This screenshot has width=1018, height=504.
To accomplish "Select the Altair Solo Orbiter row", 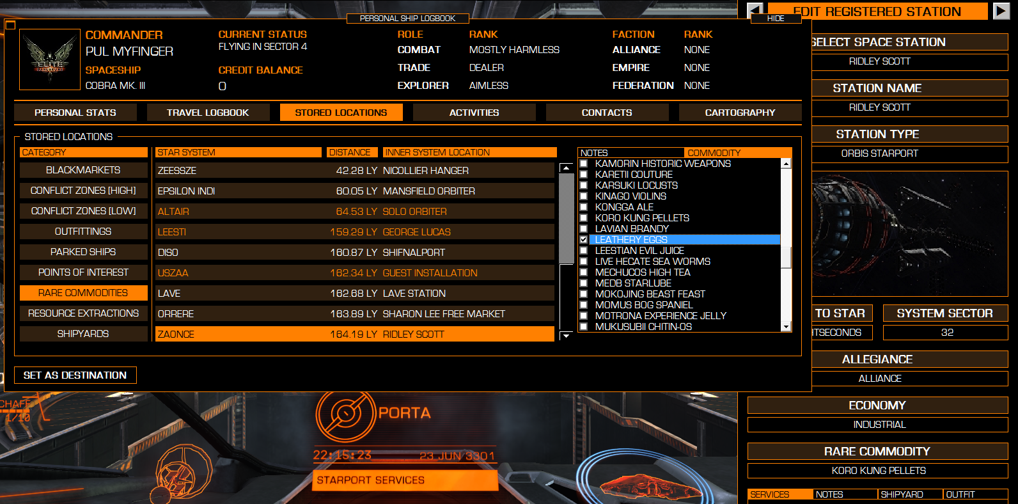I will 355,212.
